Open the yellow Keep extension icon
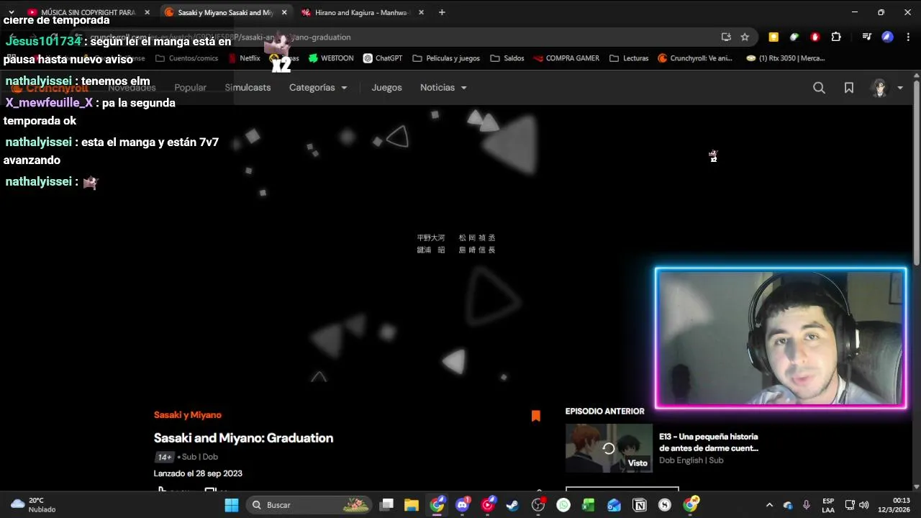Image resolution: width=921 pixels, height=518 pixels. coord(773,37)
